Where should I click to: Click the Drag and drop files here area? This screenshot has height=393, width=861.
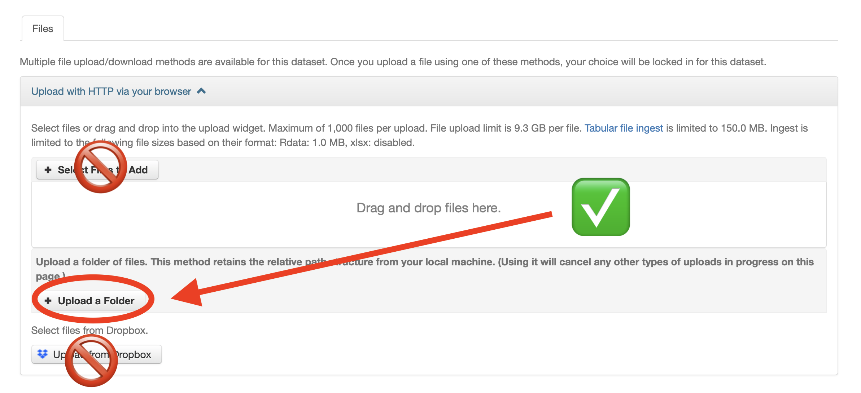(428, 208)
